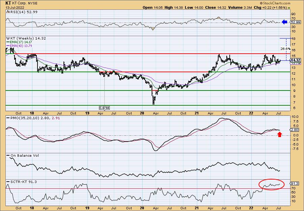304x211 pixels.
Task: Click the KT (Weekly) 14.32 legend label
Action: pyautogui.click(x=28, y=38)
